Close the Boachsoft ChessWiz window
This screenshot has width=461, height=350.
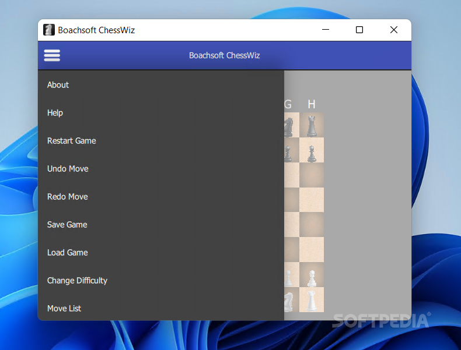(x=394, y=30)
